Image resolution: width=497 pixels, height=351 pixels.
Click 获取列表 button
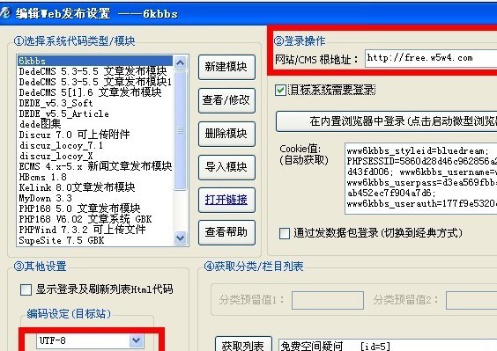(243, 344)
